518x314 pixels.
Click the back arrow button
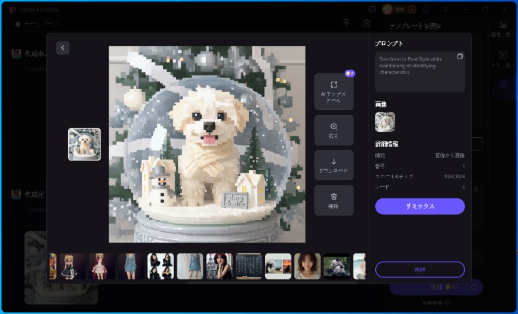point(63,48)
